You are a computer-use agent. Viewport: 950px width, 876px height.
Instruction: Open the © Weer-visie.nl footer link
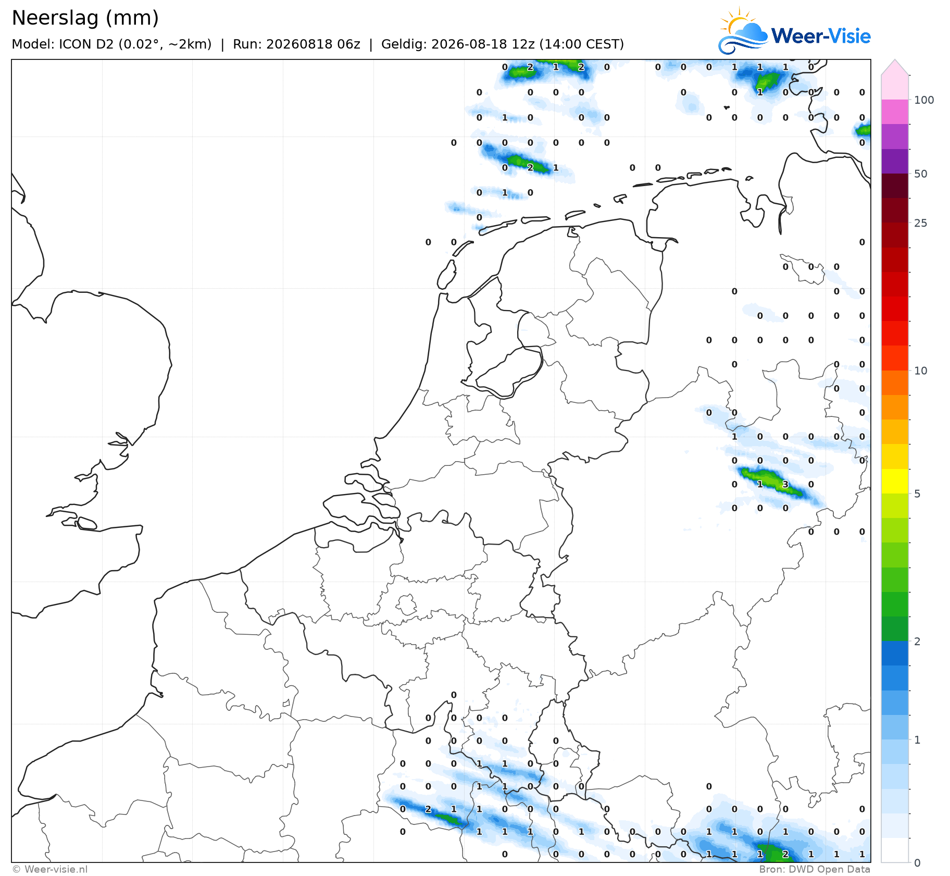49,869
